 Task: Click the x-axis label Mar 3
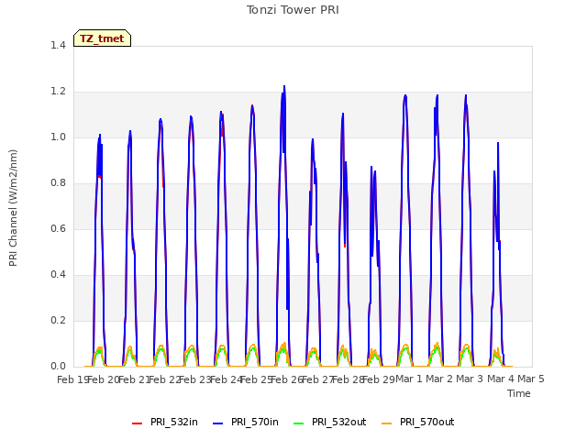point(470,379)
